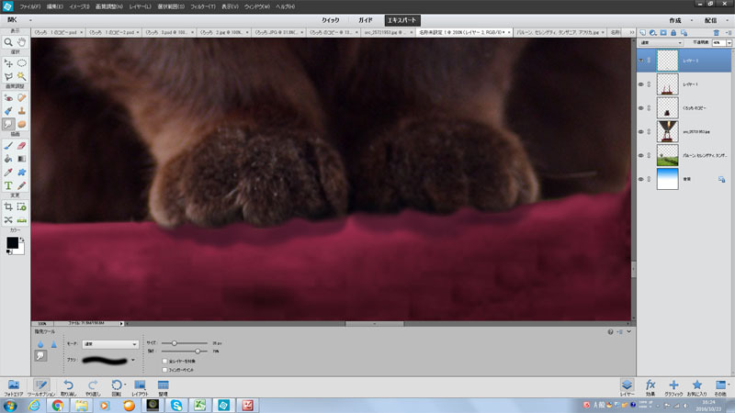Select the Hand tool
The height and width of the screenshot is (413, 735).
[x=21, y=42]
